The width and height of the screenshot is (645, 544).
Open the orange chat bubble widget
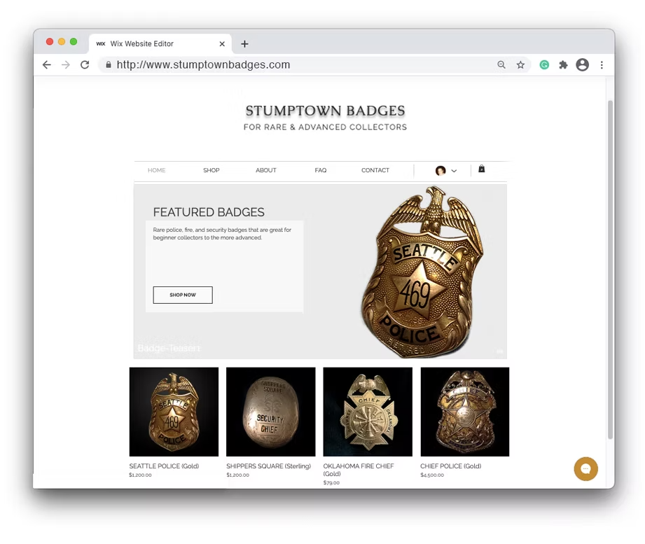[x=585, y=469]
